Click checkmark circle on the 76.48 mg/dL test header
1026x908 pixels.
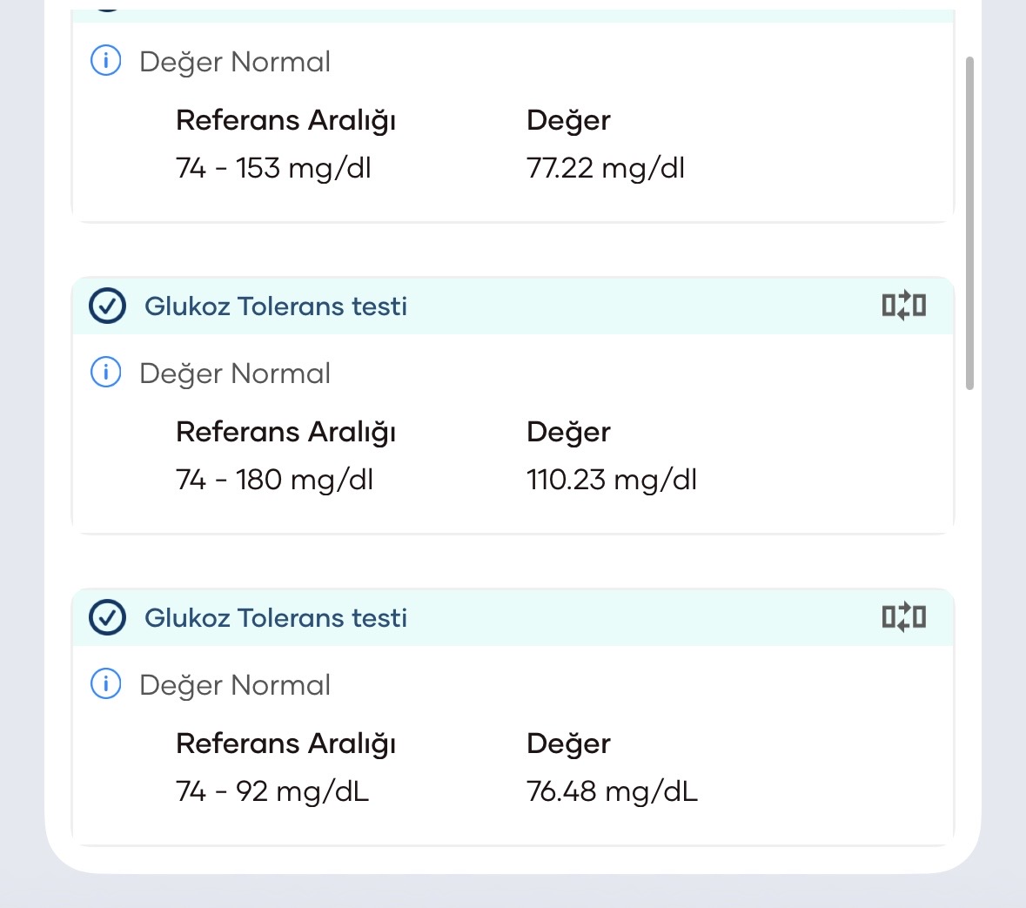pos(108,618)
